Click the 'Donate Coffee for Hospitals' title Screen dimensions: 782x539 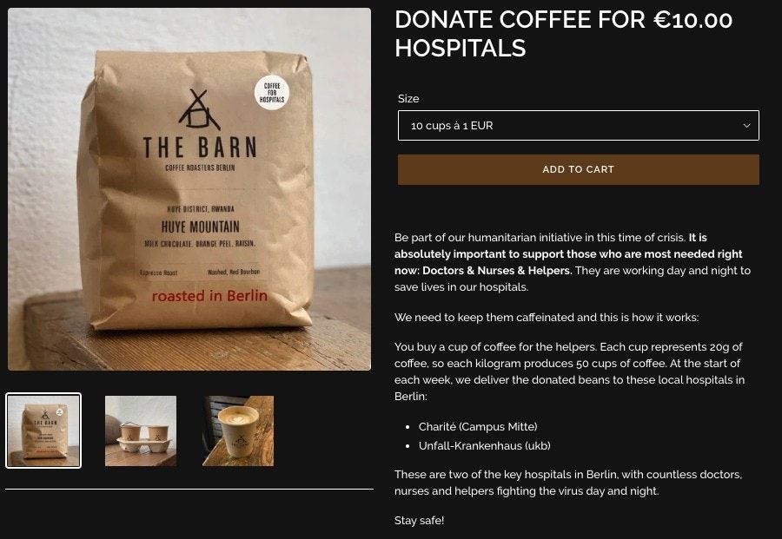pyautogui.click(x=520, y=34)
